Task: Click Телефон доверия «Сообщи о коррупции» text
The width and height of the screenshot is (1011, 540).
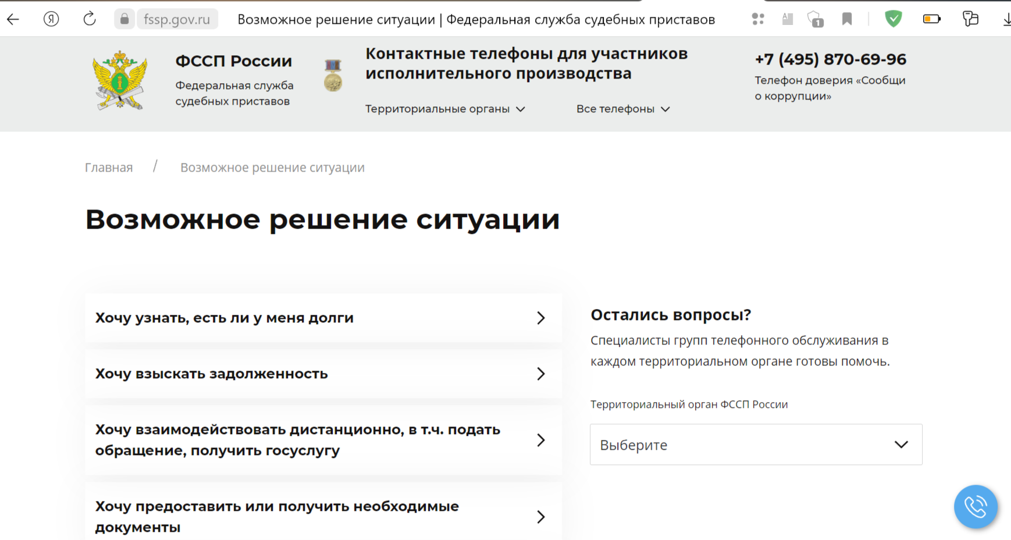Action: pos(830,88)
